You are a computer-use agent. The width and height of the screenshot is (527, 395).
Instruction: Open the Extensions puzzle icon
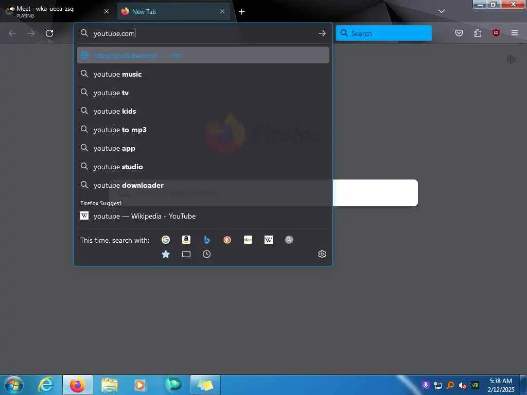coord(478,33)
